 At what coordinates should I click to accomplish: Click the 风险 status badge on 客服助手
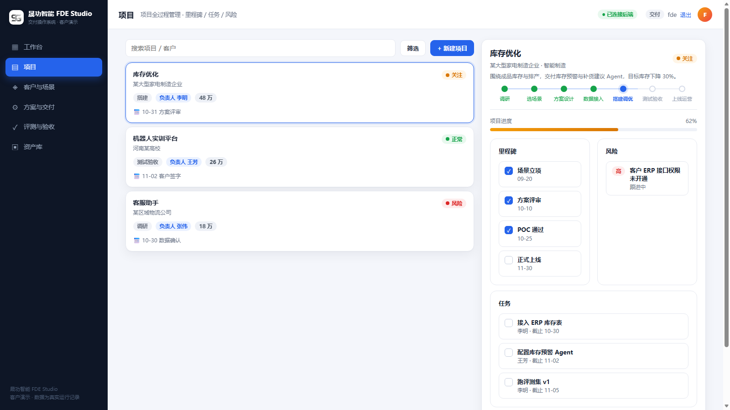point(454,204)
